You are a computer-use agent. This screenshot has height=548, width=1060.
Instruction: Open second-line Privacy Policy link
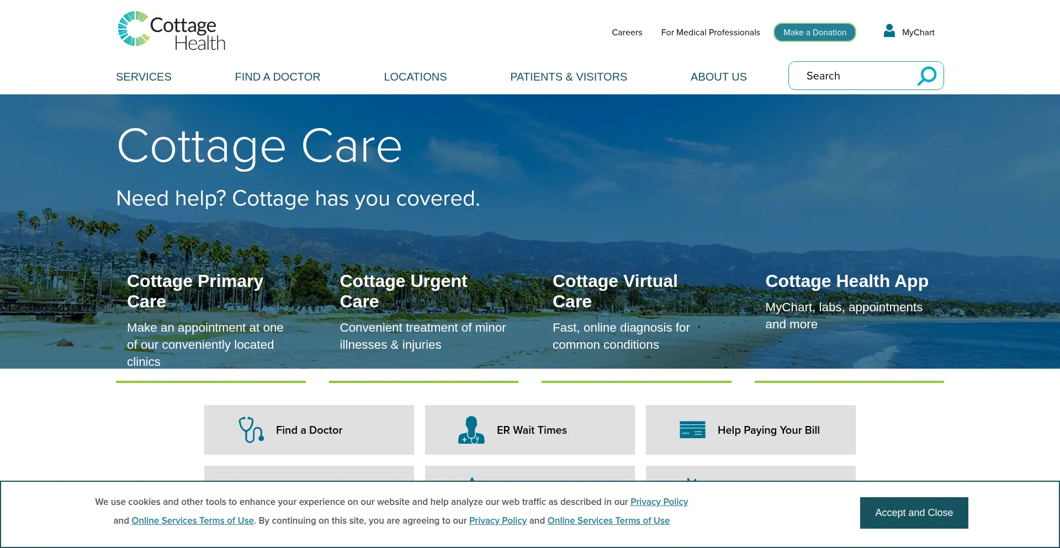coord(498,520)
